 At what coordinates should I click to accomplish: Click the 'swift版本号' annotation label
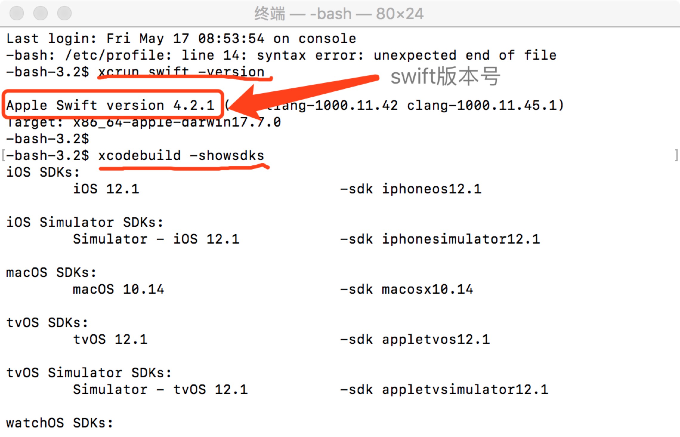445,77
